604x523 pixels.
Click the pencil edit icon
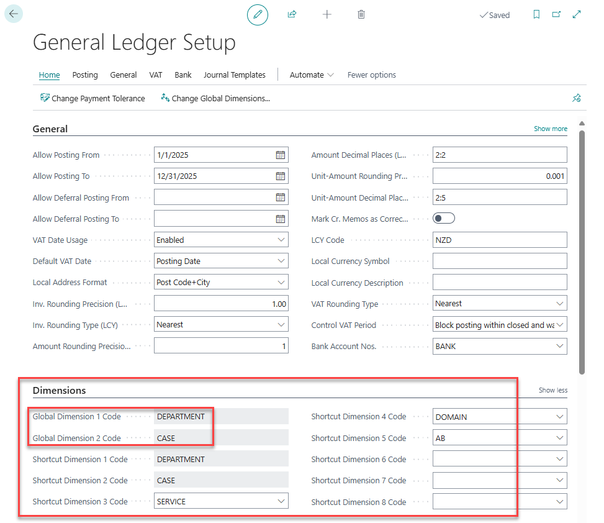[x=258, y=14]
